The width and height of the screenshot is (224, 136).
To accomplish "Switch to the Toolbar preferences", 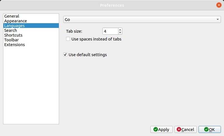I will point(11,40).
